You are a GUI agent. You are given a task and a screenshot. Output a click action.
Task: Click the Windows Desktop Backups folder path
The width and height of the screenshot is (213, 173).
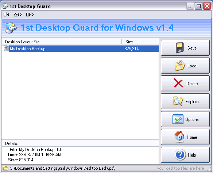pos(62,168)
